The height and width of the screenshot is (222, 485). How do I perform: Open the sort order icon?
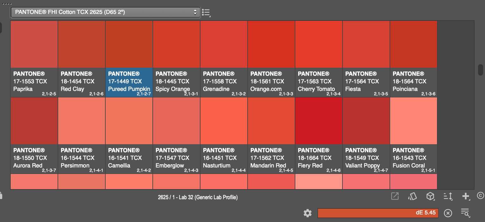pos(448,196)
